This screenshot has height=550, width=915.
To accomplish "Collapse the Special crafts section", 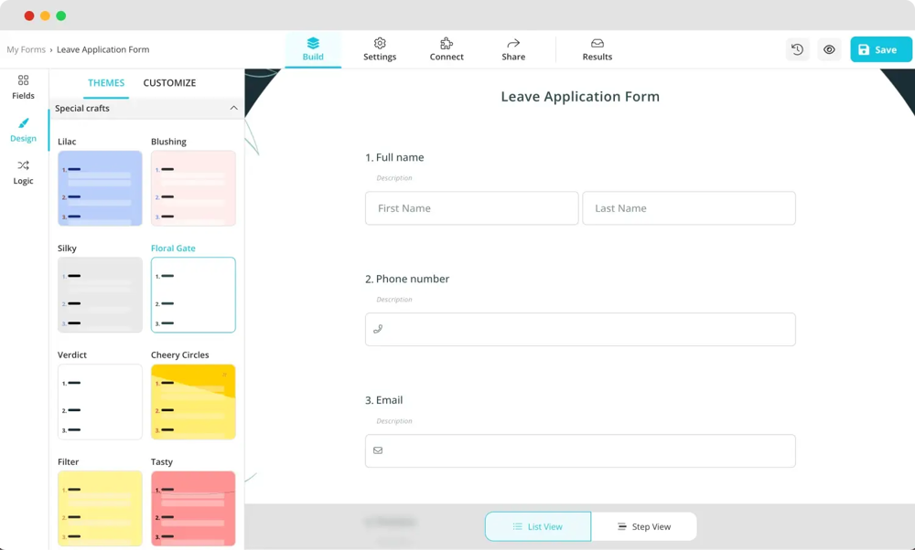I will click(x=233, y=109).
